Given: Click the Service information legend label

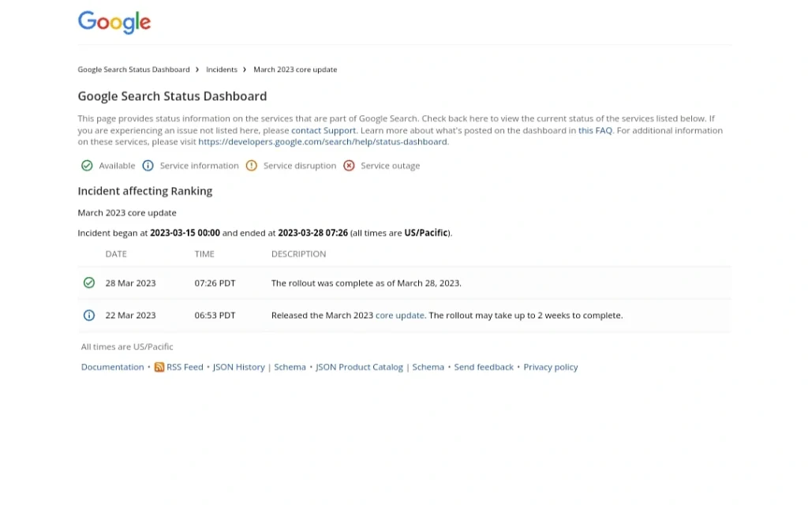Looking at the screenshot, I should click(x=199, y=166).
